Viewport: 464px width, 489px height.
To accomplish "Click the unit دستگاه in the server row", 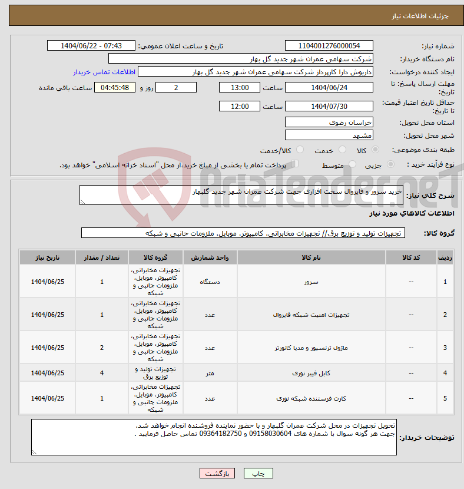I will coord(210,282).
